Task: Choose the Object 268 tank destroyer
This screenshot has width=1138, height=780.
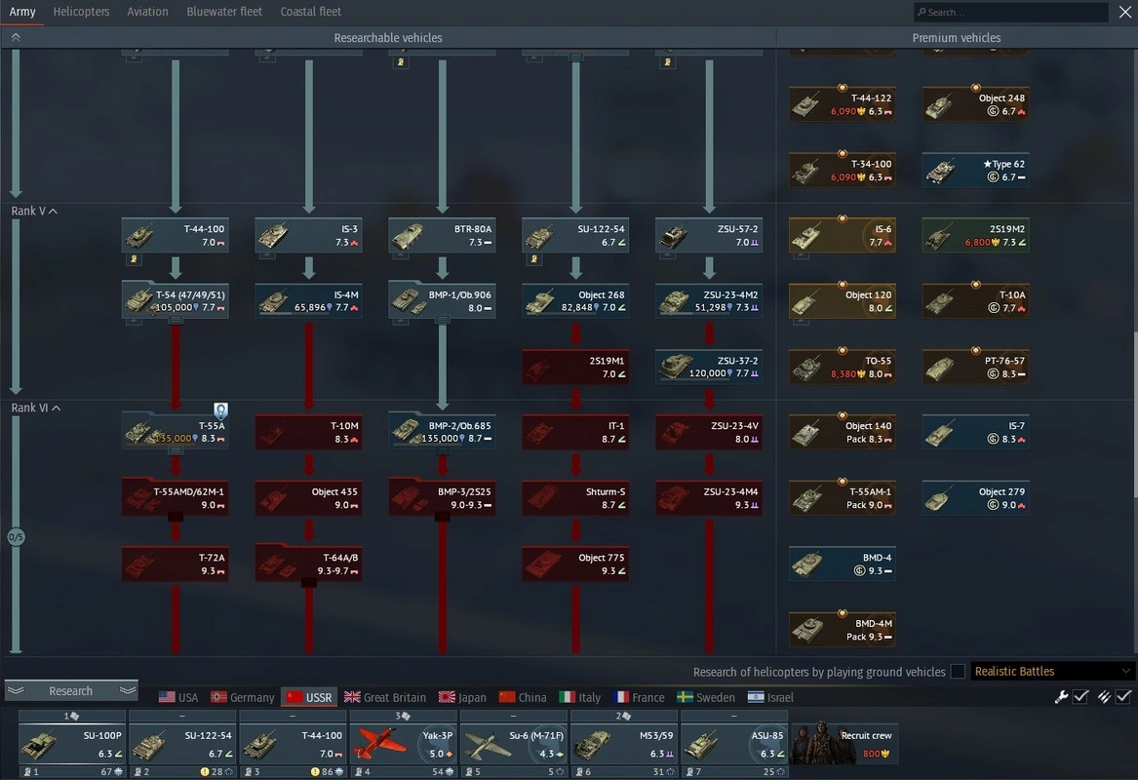Action: [575, 301]
